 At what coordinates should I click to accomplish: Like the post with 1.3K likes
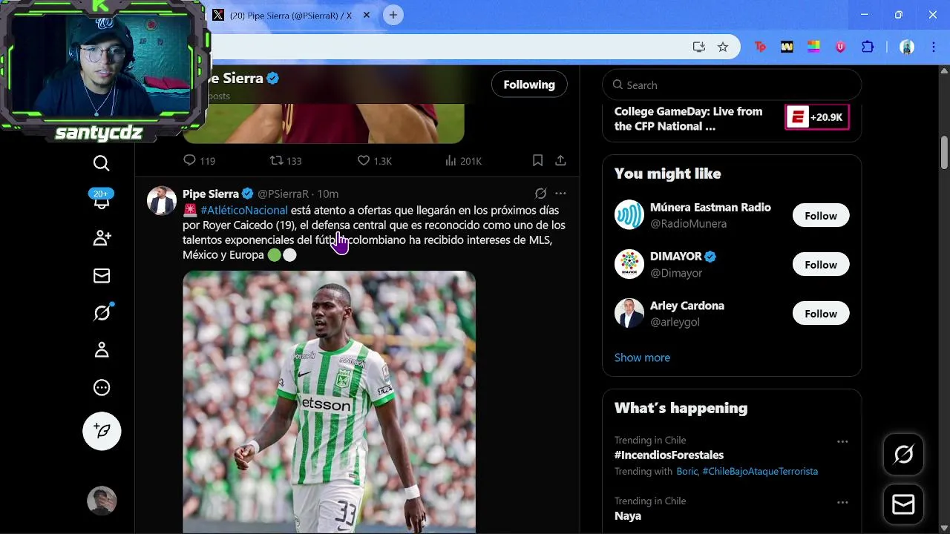(374, 160)
